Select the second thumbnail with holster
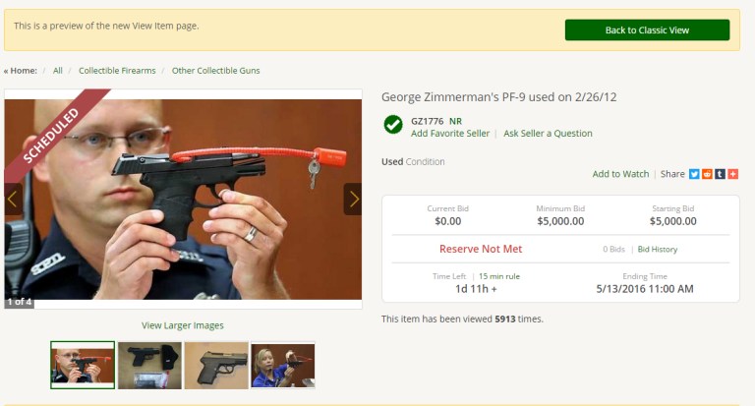The width and height of the screenshot is (755, 406). (x=149, y=365)
